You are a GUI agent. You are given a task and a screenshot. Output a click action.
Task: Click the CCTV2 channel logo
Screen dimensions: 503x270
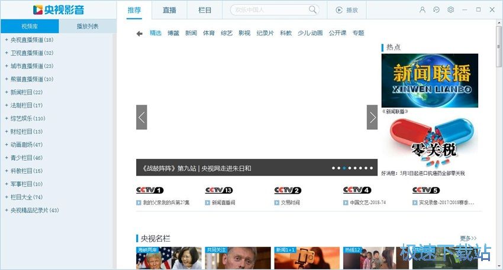[x=288, y=190]
